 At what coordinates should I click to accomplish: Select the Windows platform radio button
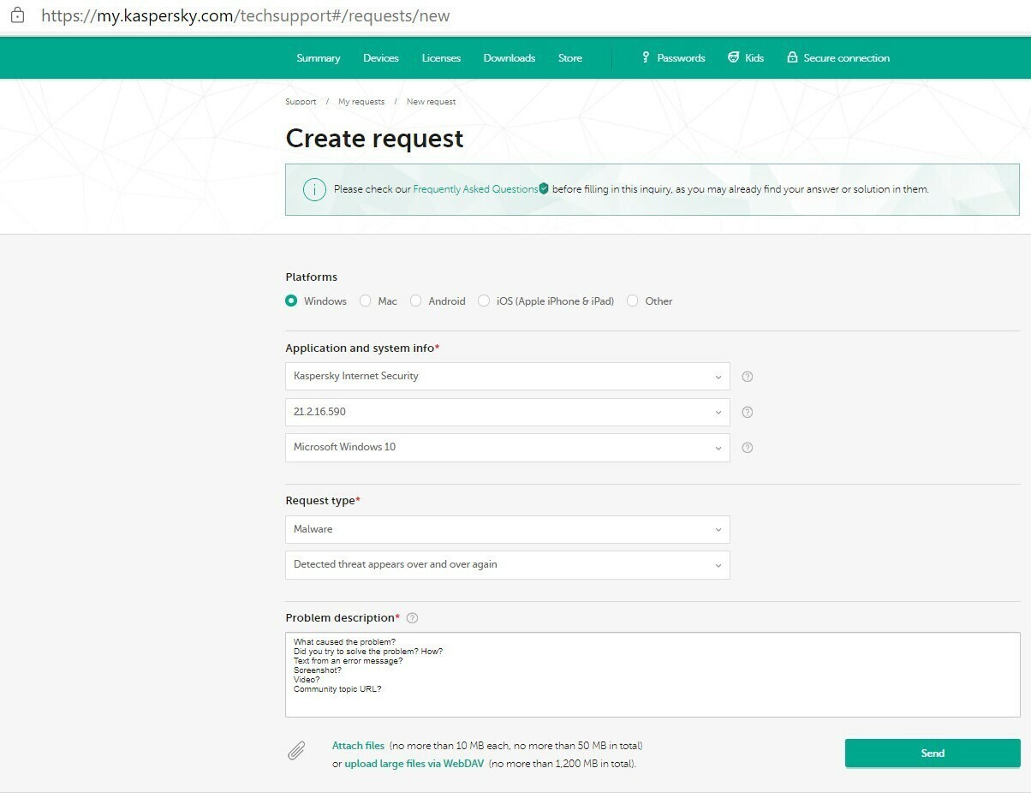pos(291,301)
